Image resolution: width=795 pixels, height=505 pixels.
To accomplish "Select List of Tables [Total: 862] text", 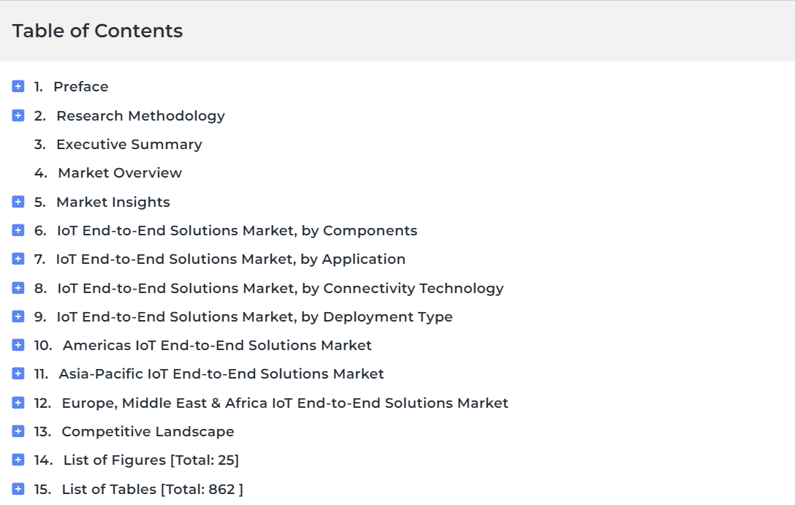I will pyautogui.click(x=153, y=489).
